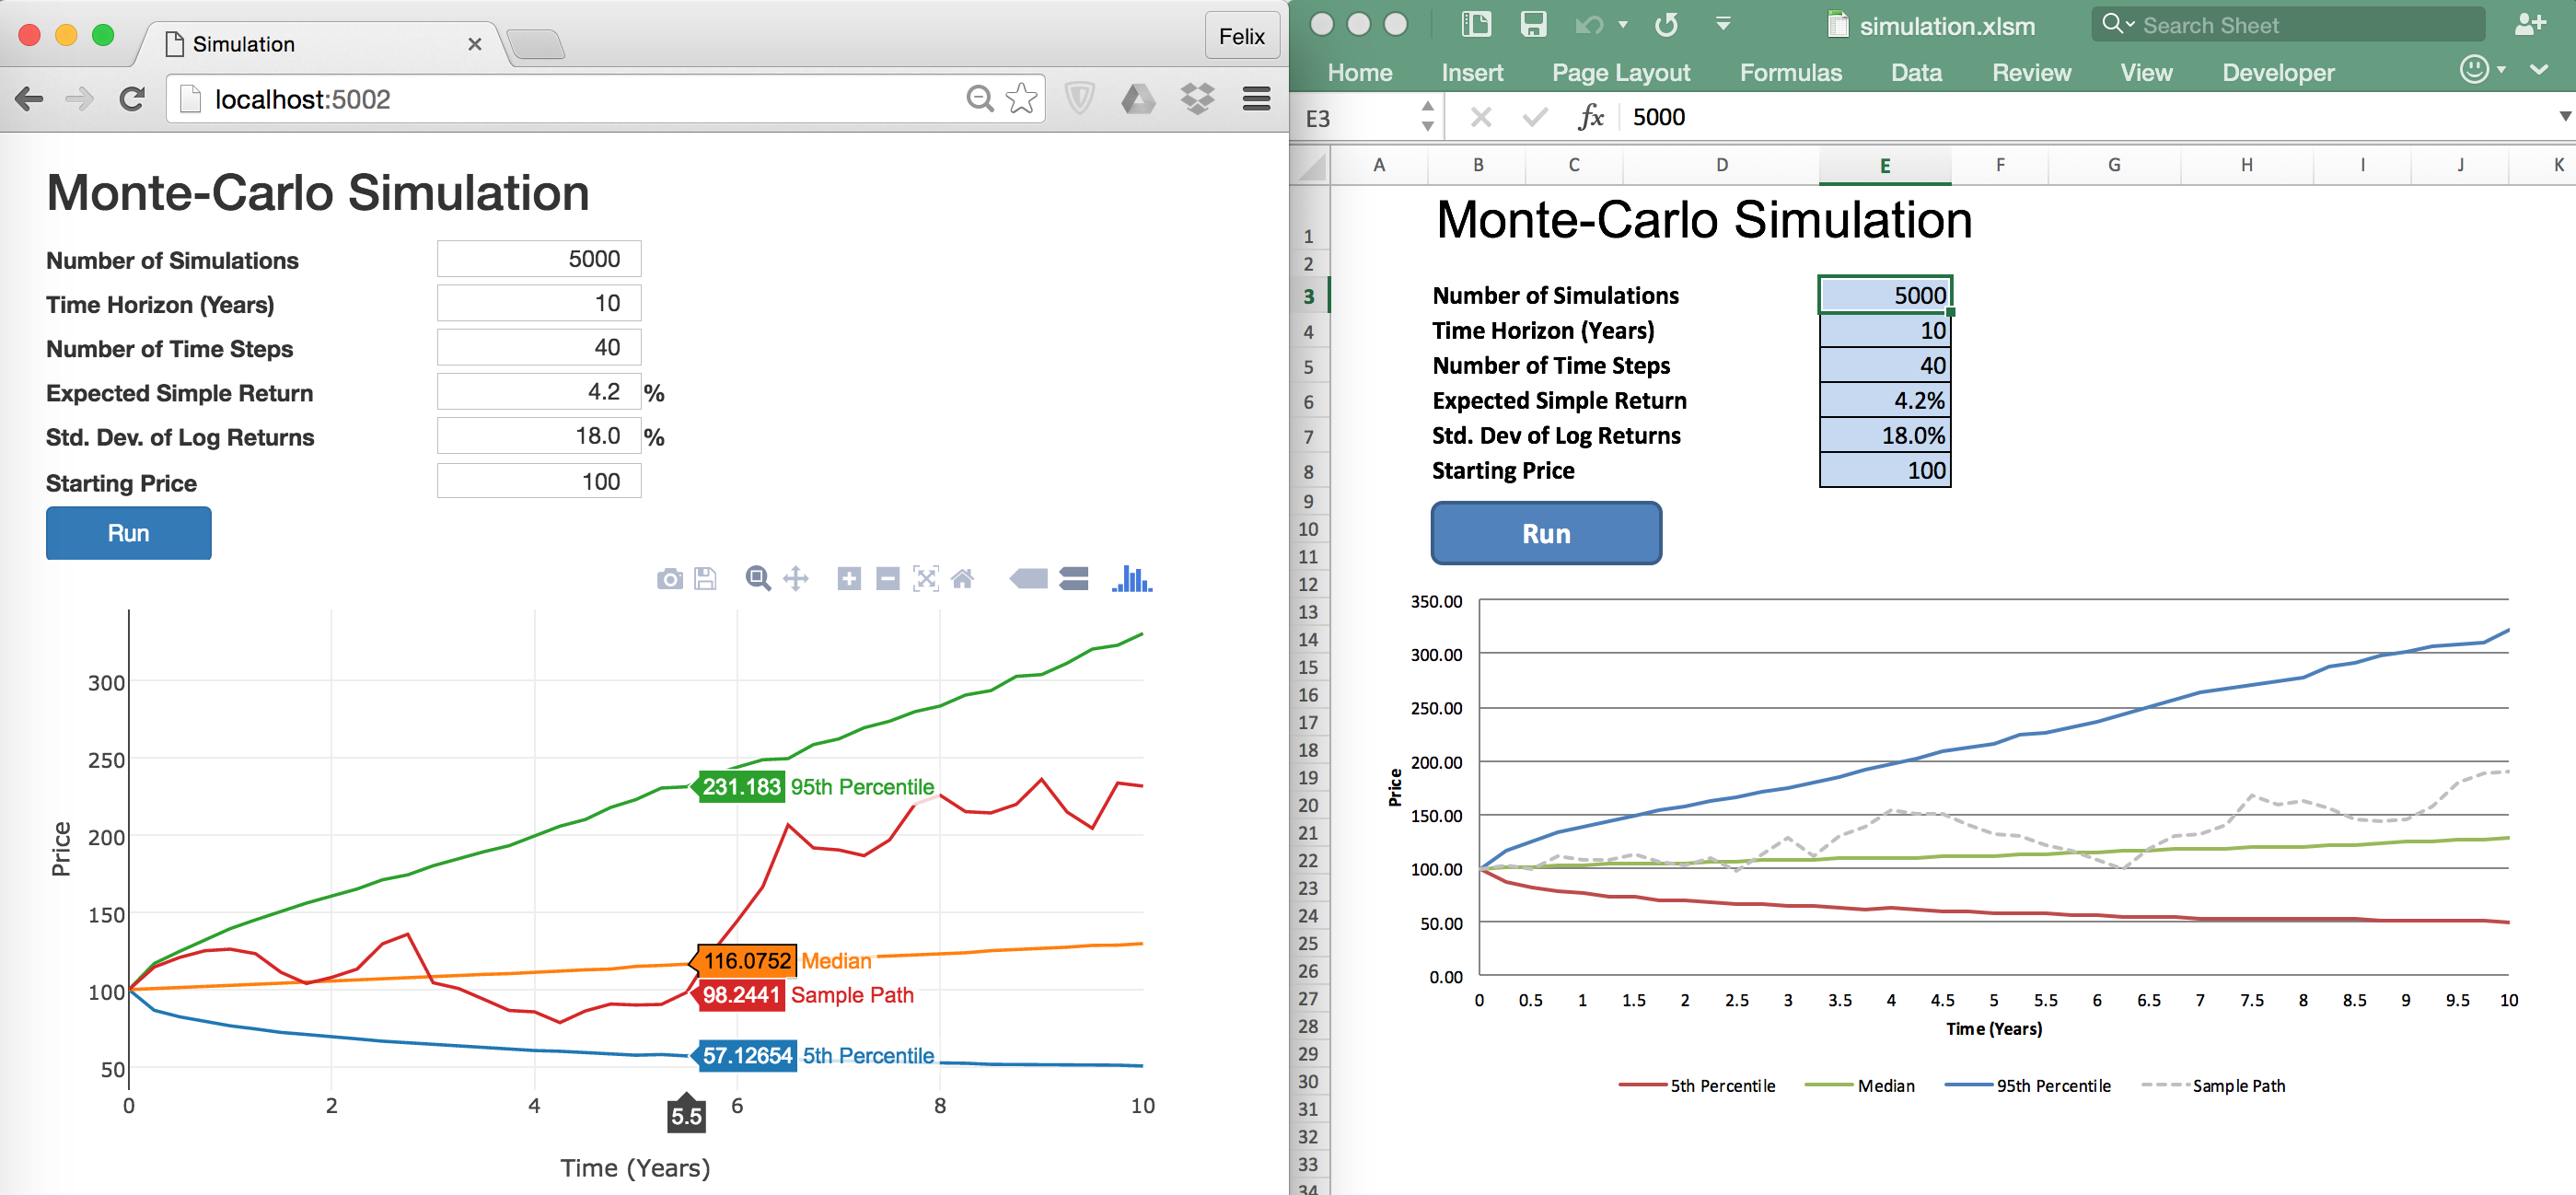Open the undo history dropdown arrow

point(1623,25)
